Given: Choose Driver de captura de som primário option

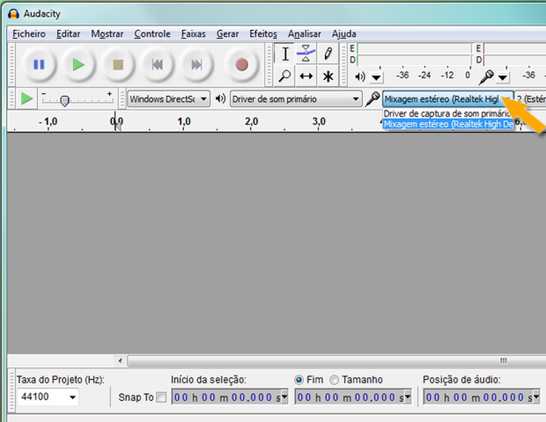Looking at the screenshot, I should coord(447,114).
